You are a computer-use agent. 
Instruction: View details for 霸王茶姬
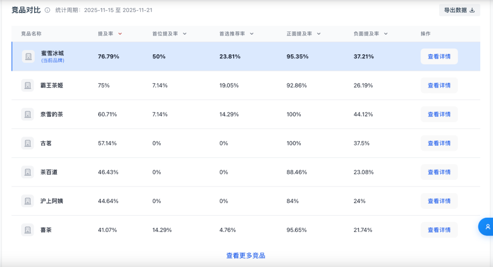[x=439, y=85]
